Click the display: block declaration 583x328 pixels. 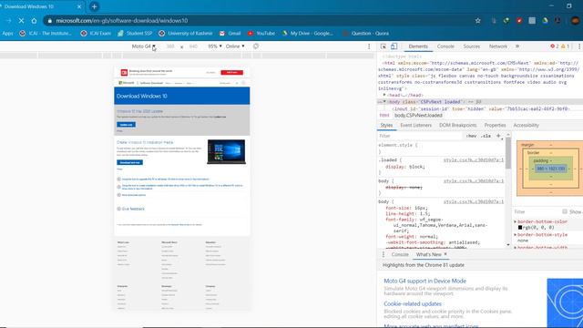404,167
